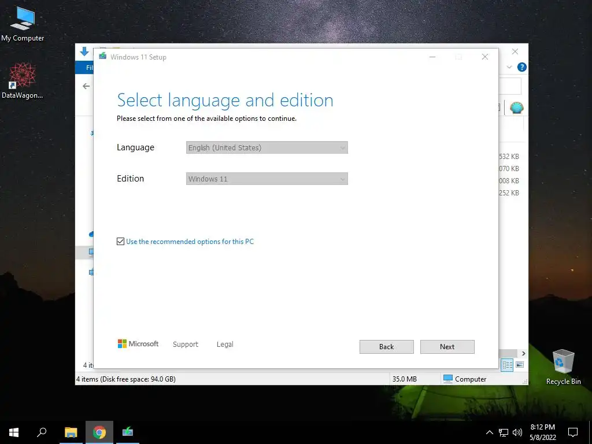This screenshot has width=592, height=444.
Task: Open the Windows Start menu
Action: (x=14, y=432)
